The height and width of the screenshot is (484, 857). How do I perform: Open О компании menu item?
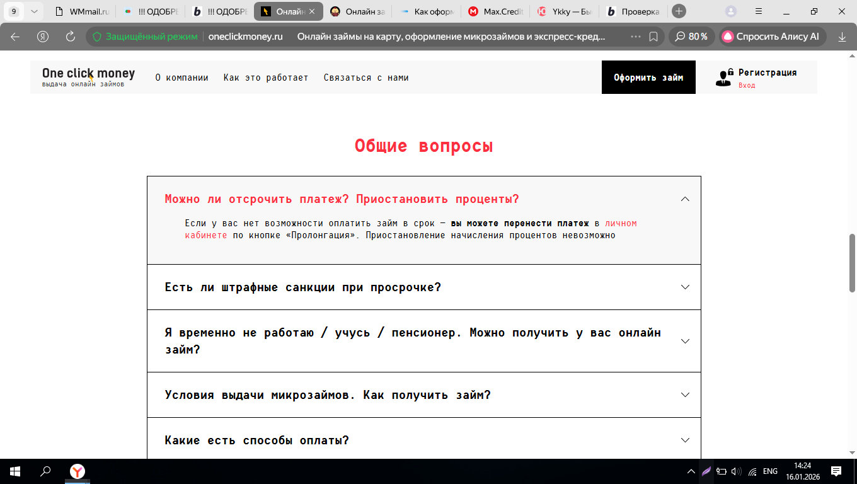point(181,78)
